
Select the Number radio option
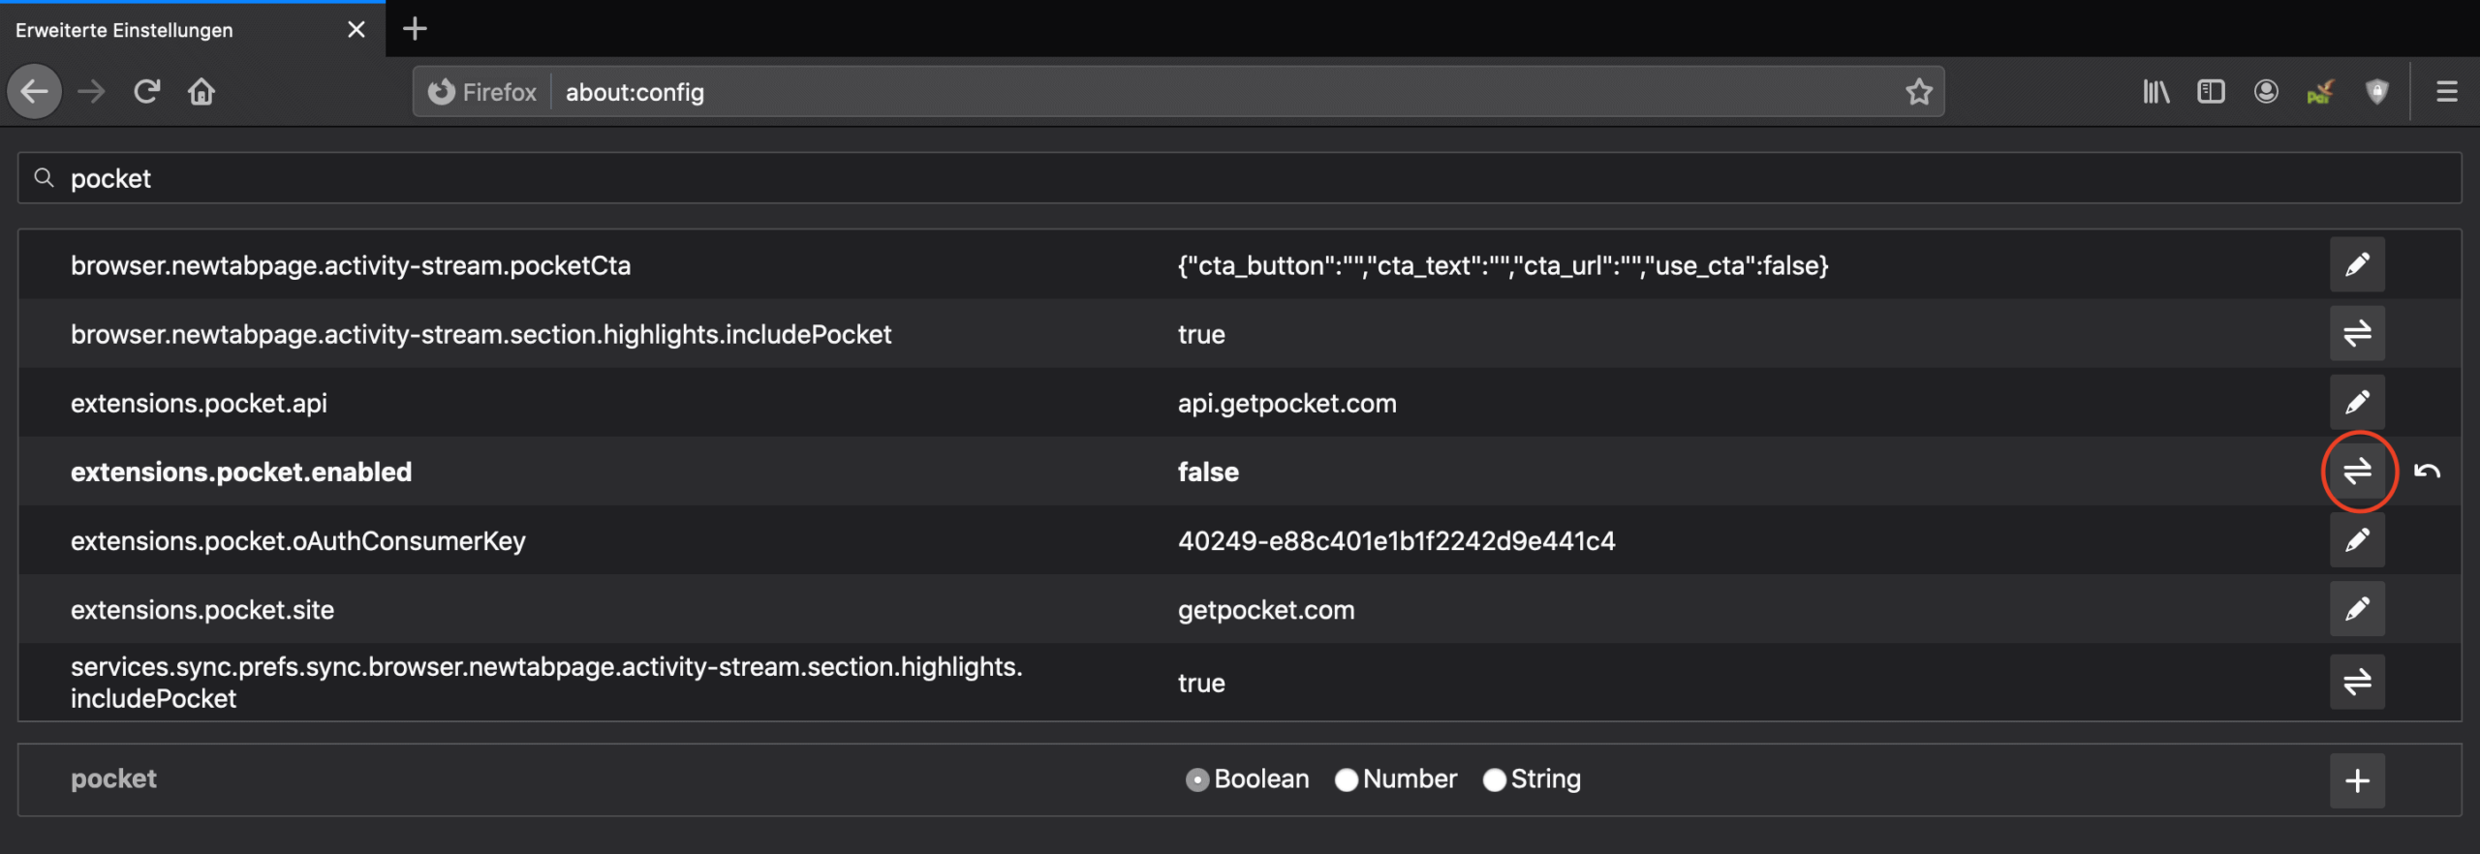(1347, 780)
